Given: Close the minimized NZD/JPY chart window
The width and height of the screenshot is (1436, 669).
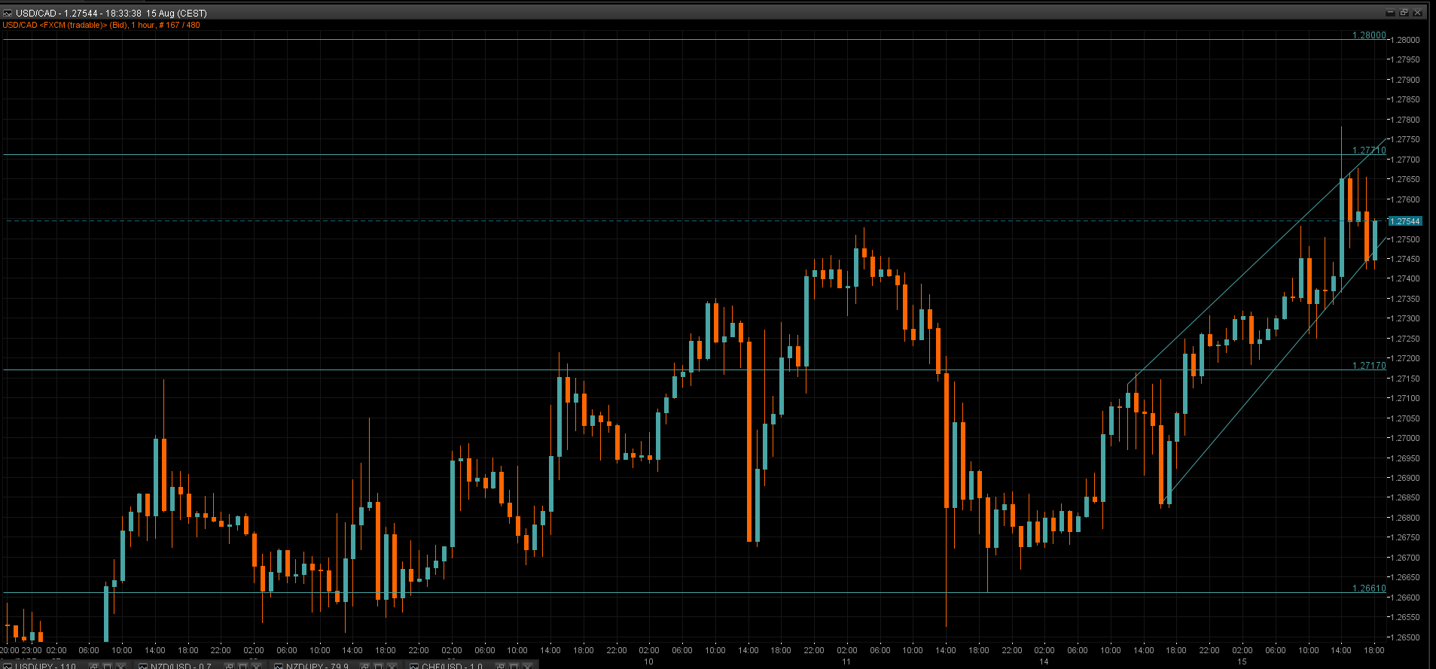Looking at the screenshot, I should (392, 666).
